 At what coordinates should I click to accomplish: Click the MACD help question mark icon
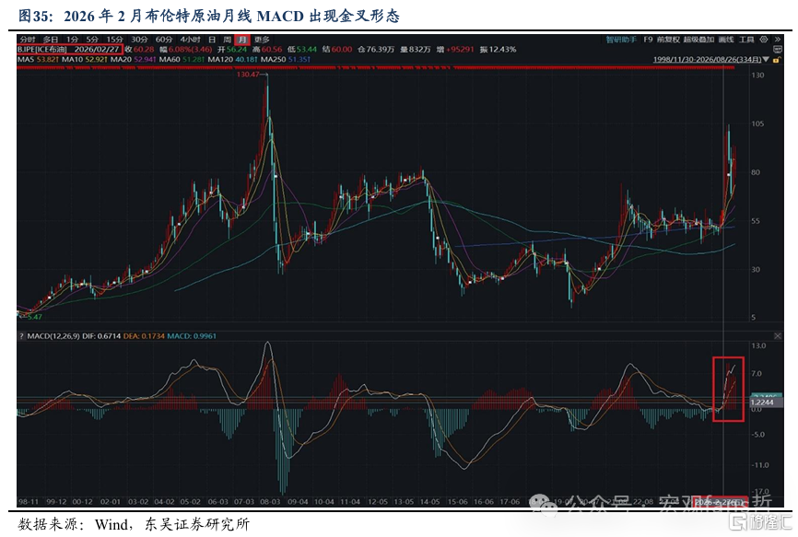[x=21, y=336]
